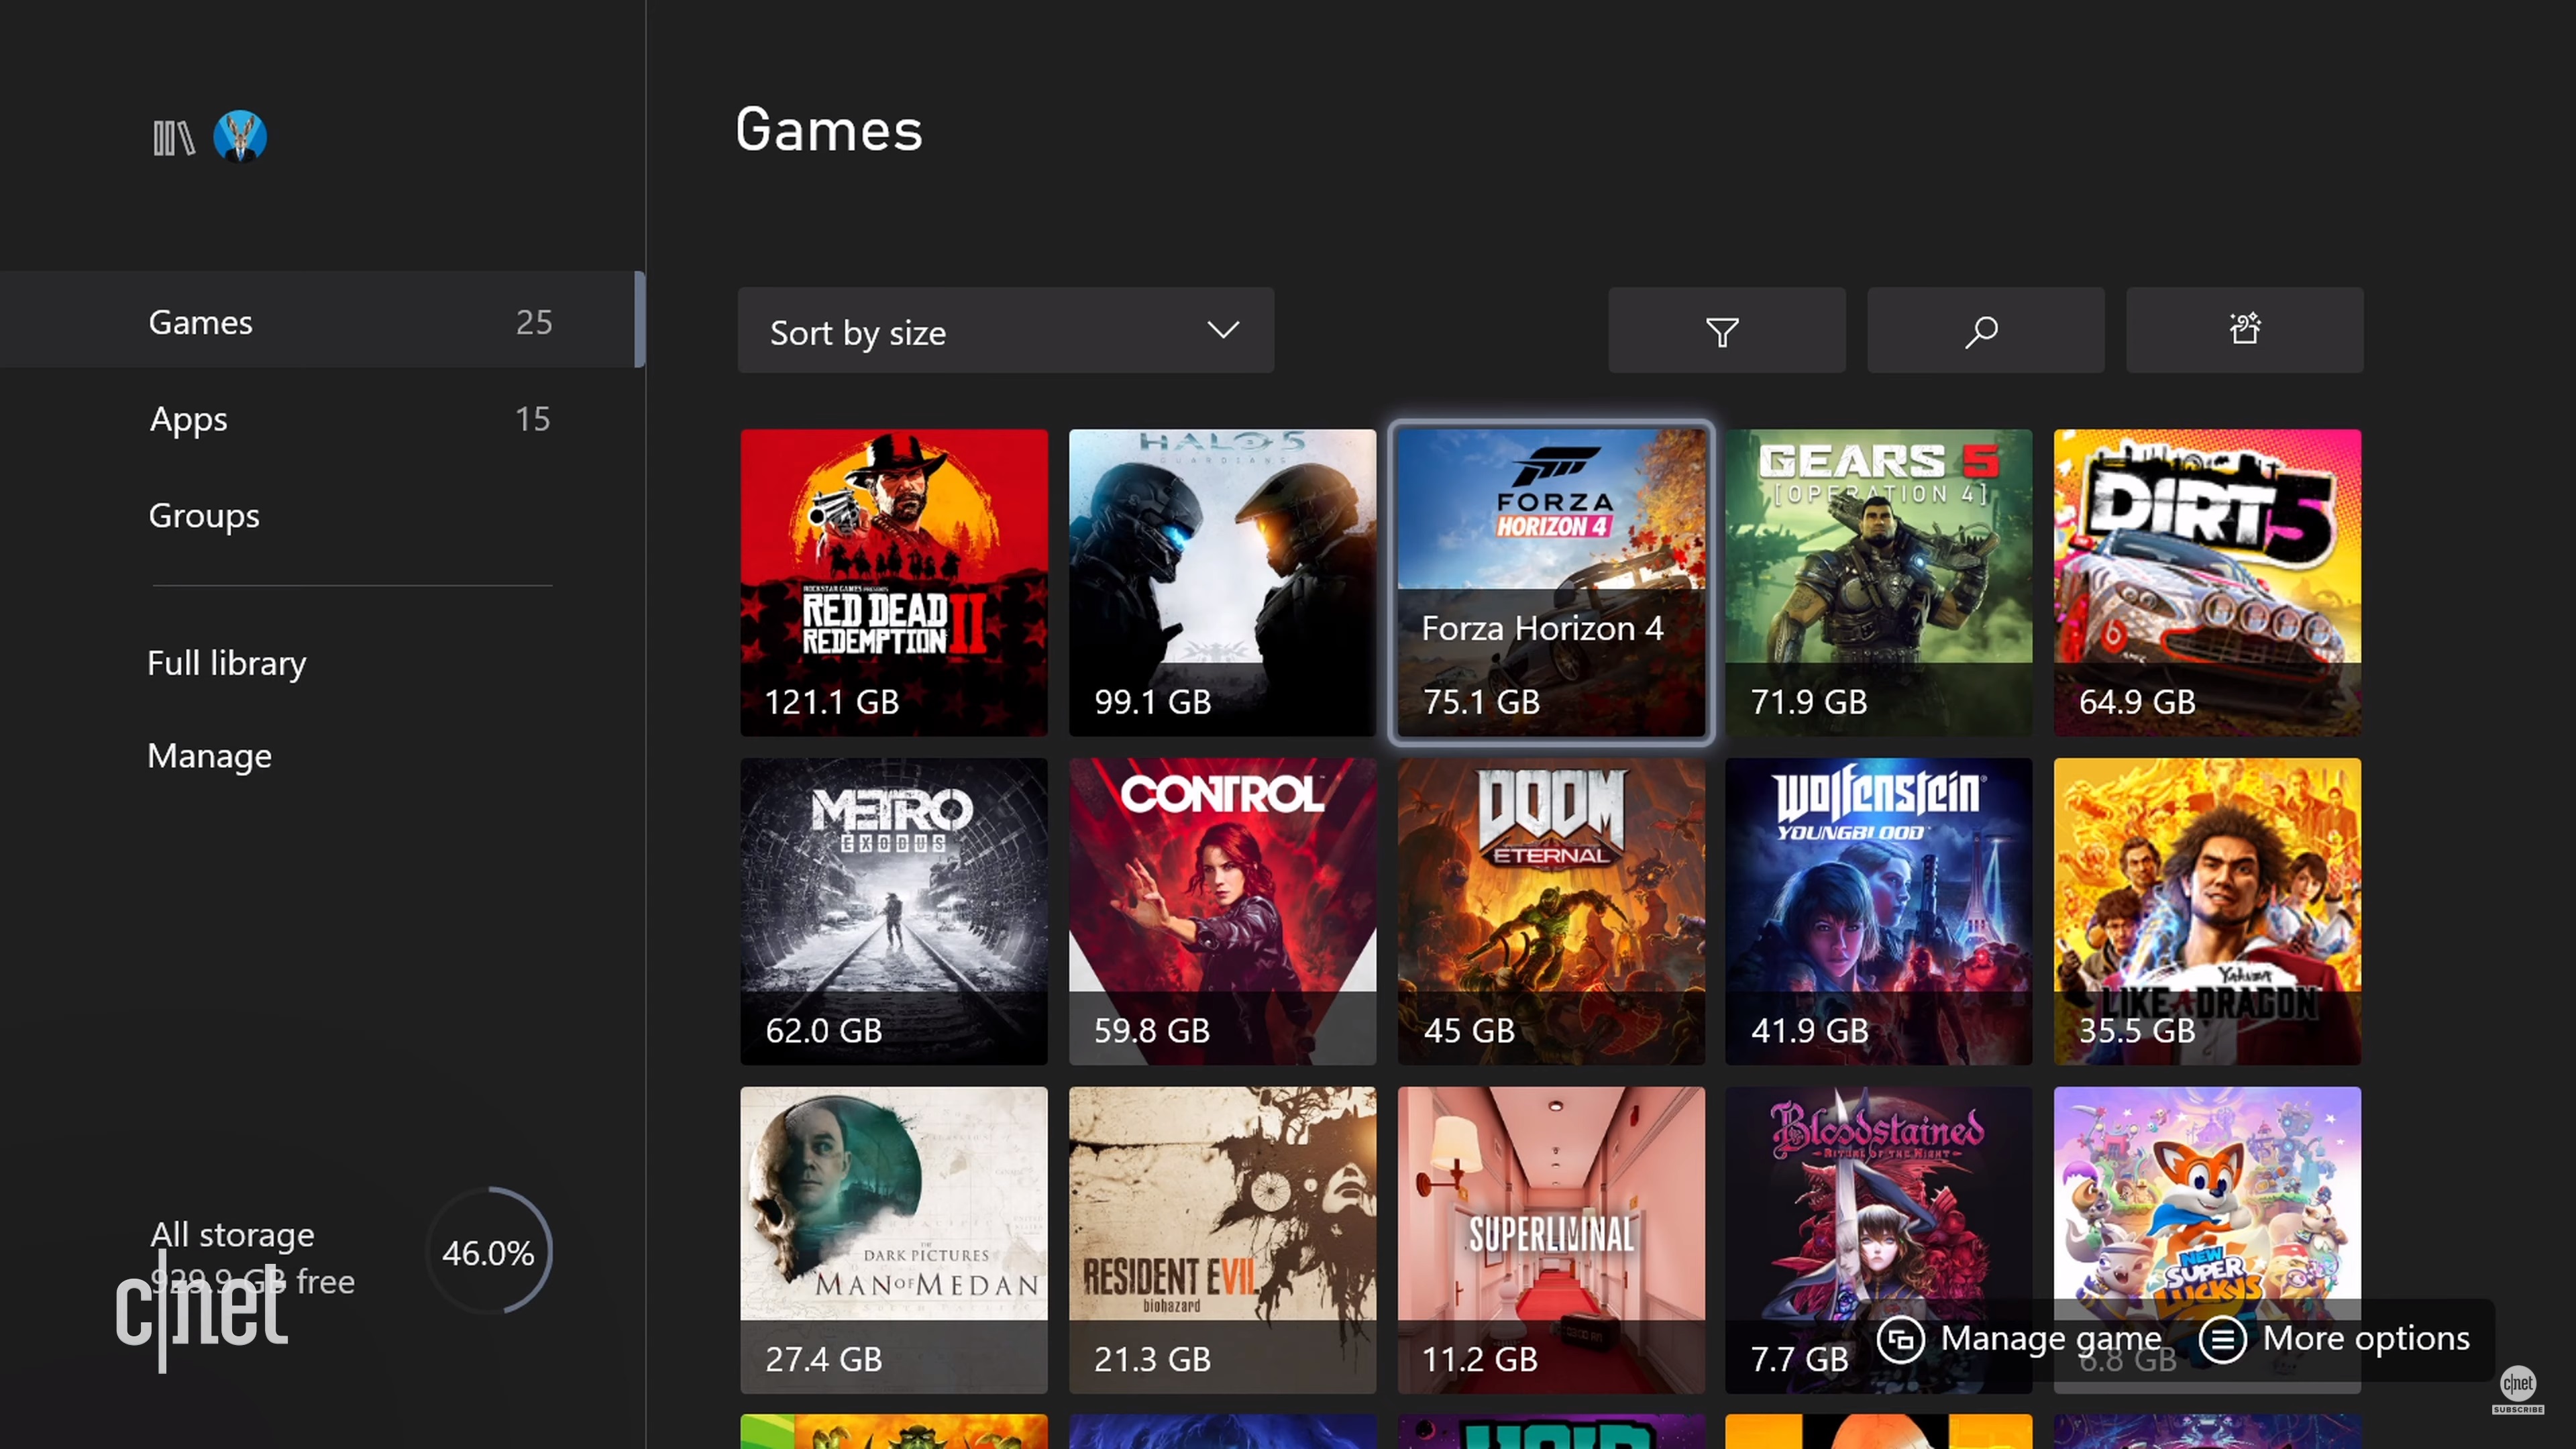Click the 71.9 GB size label
Screen dimensions: 2576x1449
click(x=1809, y=702)
